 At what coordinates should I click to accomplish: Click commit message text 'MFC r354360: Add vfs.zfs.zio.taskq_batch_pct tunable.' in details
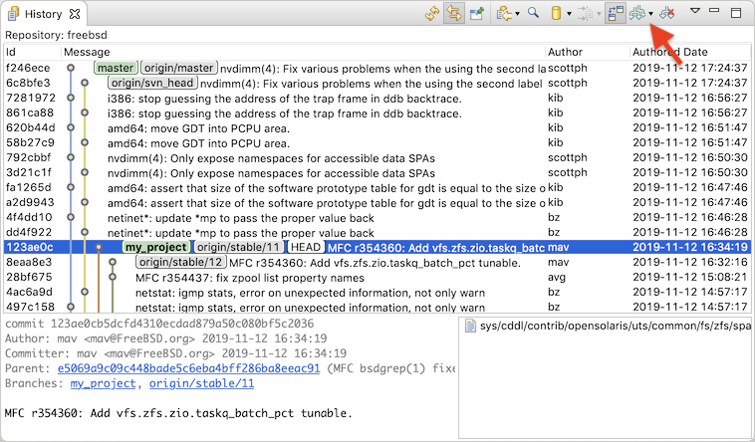point(178,413)
